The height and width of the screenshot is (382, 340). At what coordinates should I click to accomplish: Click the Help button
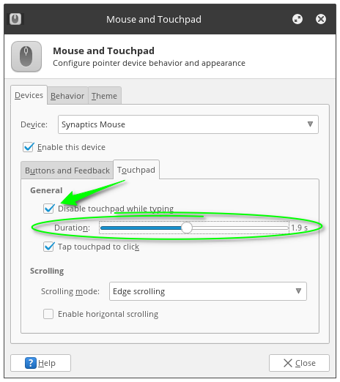click(x=40, y=363)
